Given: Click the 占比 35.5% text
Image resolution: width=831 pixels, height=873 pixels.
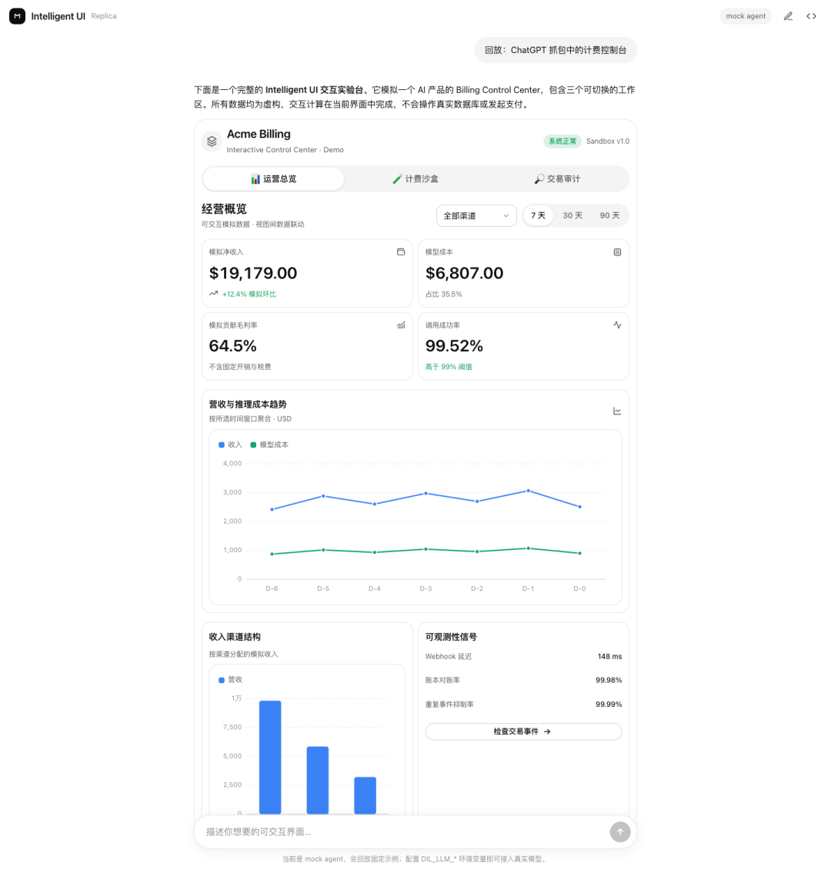Looking at the screenshot, I should [x=443, y=294].
